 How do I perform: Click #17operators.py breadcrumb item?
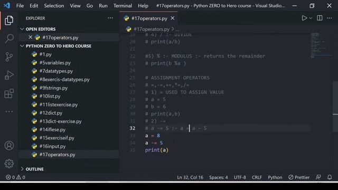click(x=152, y=29)
